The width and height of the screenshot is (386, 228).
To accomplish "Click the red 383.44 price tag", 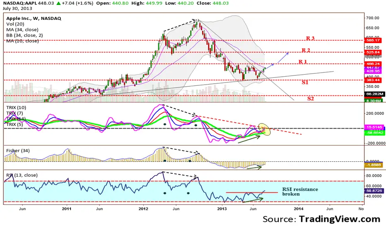I will tap(373, 80).
